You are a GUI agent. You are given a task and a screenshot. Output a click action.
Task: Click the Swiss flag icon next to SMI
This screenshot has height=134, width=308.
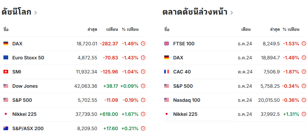6,72
